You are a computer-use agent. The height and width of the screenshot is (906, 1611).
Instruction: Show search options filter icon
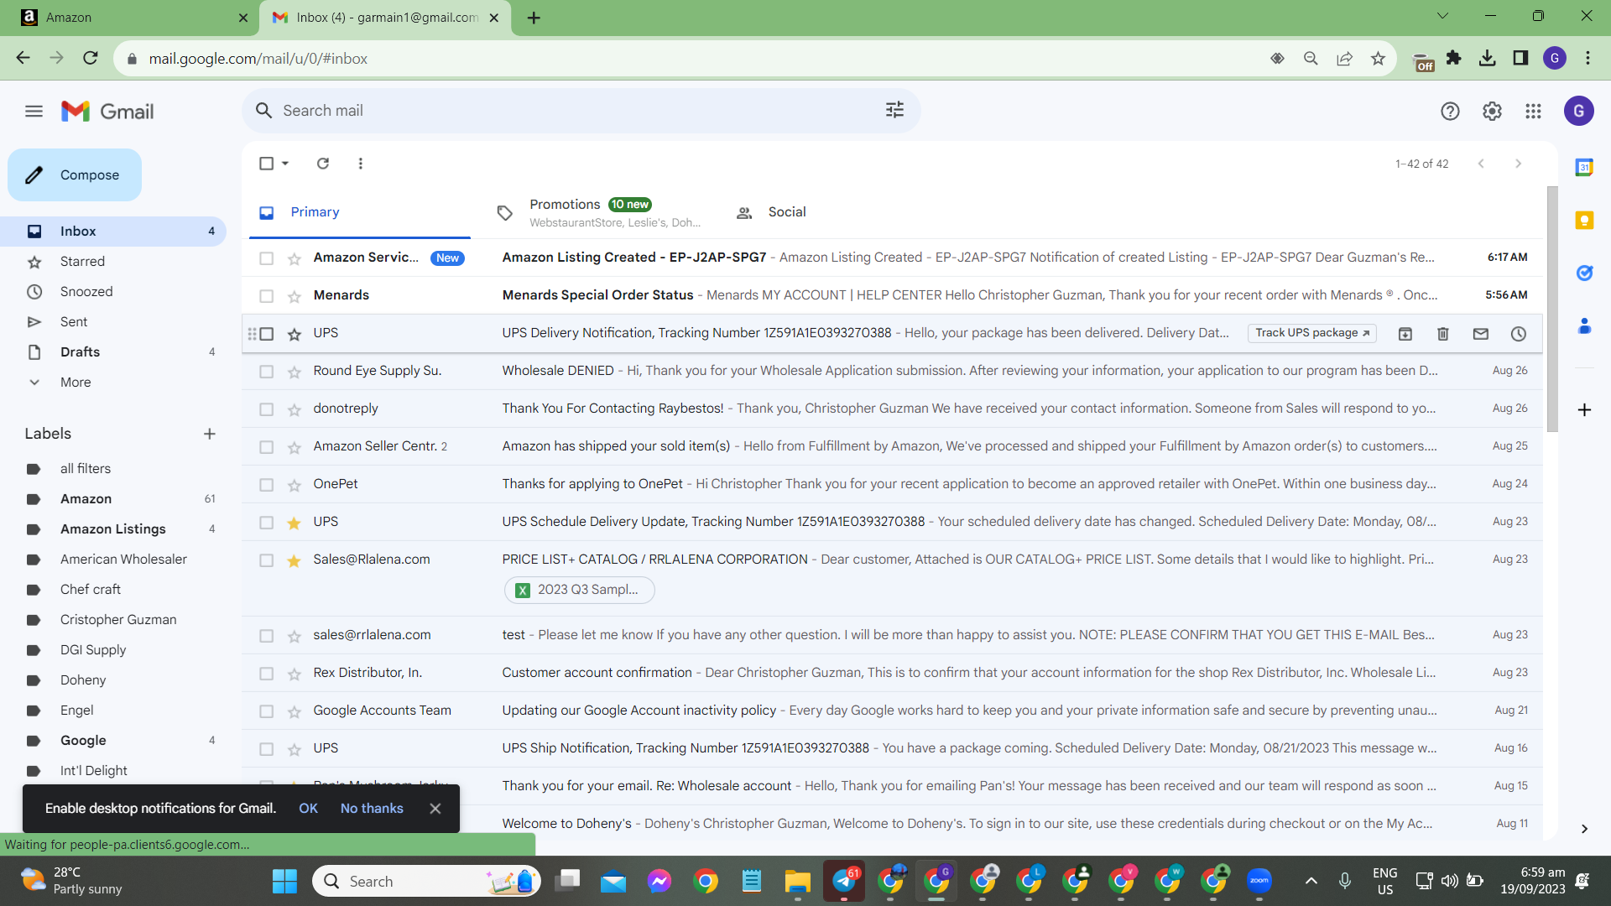(x=894, y=110)
